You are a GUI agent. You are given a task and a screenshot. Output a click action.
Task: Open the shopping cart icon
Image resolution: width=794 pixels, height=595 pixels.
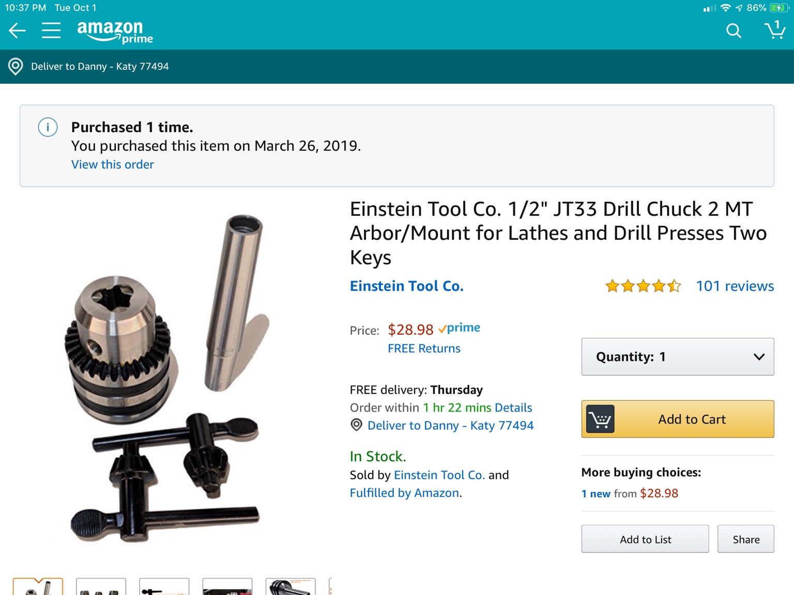(775, 30)
